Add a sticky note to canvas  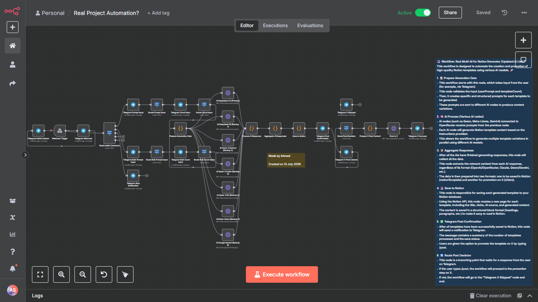pyautogui.click(x=523, y=56)
